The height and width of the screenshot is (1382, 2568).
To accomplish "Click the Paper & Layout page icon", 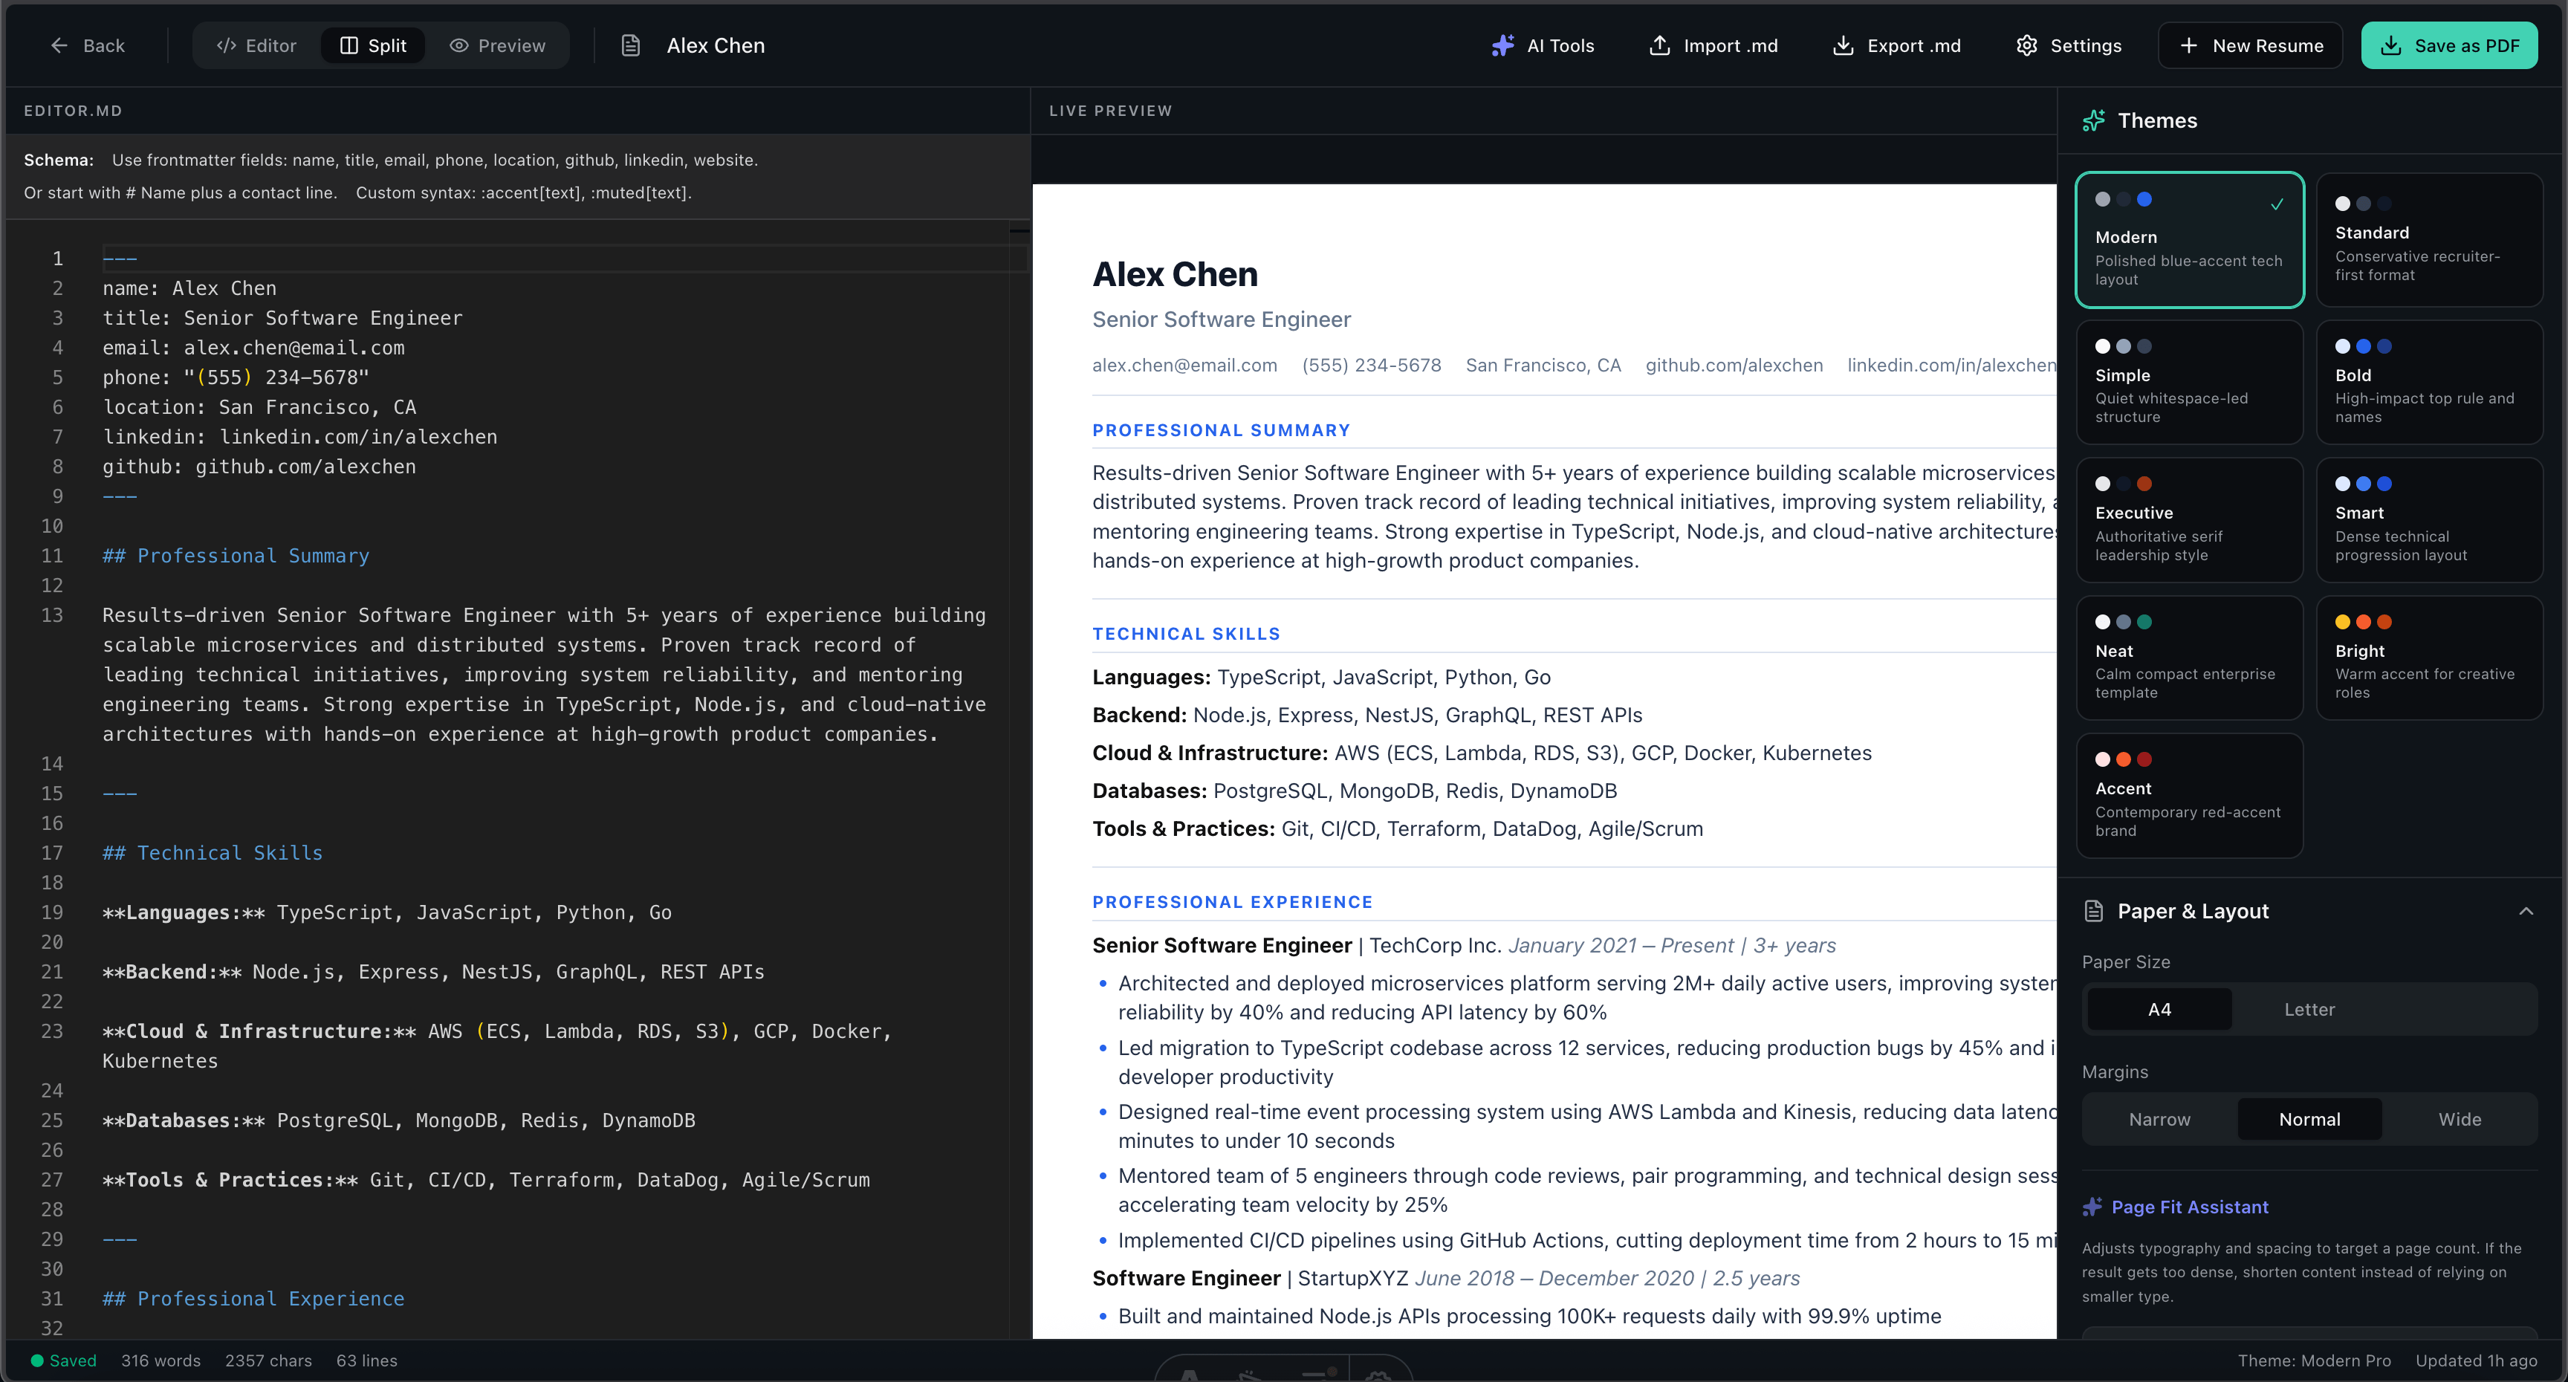I will click(x=2093, y=912).
